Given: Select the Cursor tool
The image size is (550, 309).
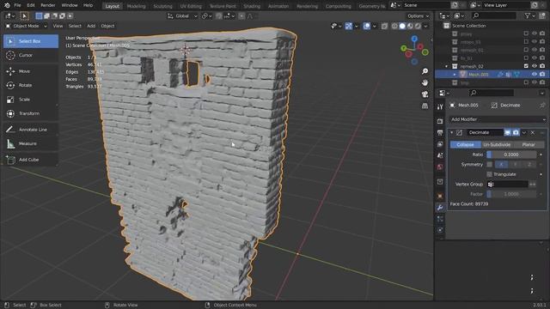Looking at the screenshot, I should tap(31, 55).
